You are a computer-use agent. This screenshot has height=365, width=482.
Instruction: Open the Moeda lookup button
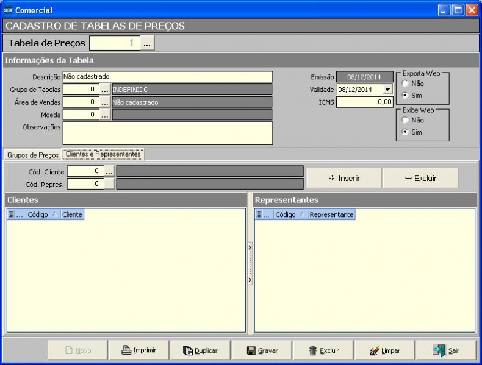click(x=106, y=114)
